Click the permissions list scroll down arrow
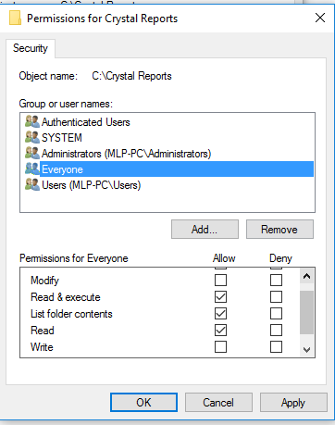 click(x=306, y=350)
